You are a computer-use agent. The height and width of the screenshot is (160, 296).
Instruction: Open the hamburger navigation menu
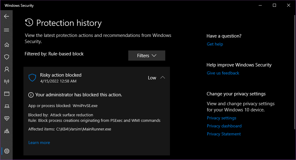click(6, 30)
